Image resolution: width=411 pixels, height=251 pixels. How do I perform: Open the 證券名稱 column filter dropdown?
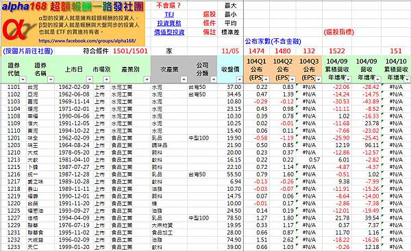pos(50,79)
